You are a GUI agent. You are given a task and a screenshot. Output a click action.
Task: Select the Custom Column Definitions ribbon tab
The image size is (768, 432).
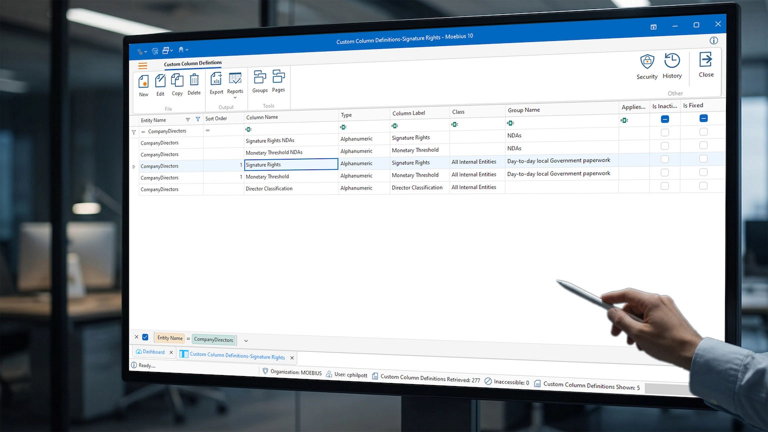[x=192, y=63]
